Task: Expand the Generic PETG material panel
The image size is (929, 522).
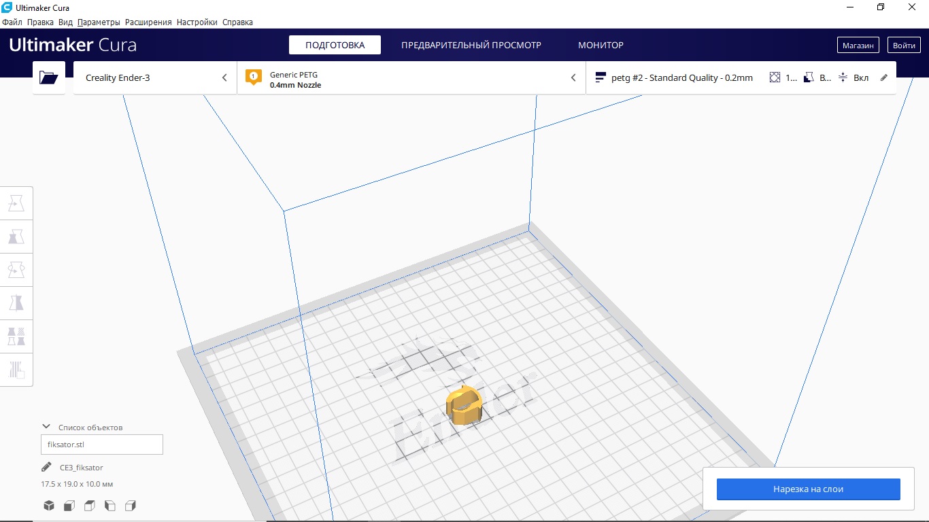Action: (x=411, y=77)
